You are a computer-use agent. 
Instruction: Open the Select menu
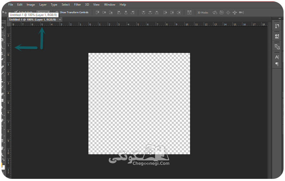[x=66, y=5]
